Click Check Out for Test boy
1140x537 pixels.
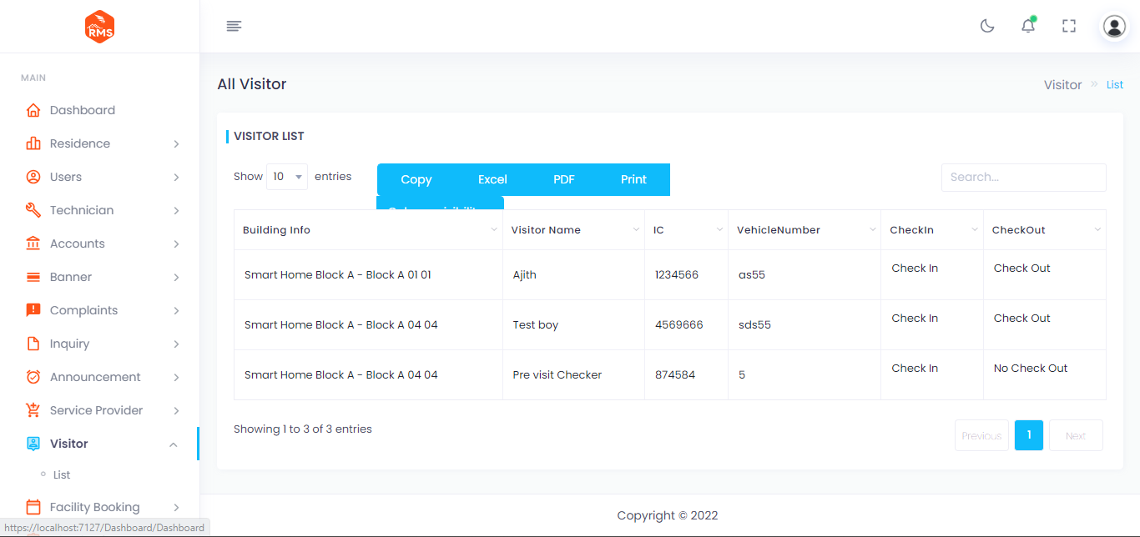click(x=1022, y=318)
